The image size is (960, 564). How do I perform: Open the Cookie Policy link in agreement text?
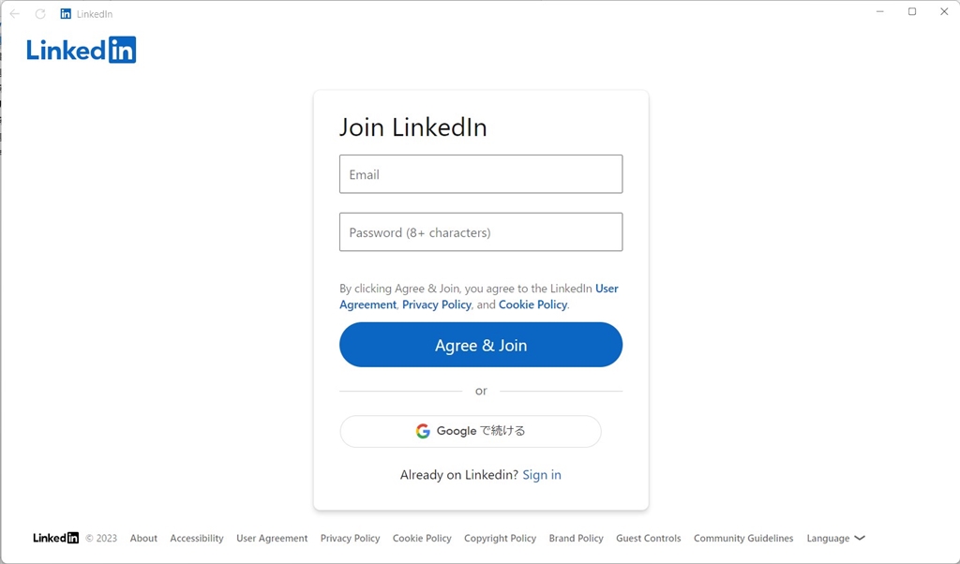(532, 304)
